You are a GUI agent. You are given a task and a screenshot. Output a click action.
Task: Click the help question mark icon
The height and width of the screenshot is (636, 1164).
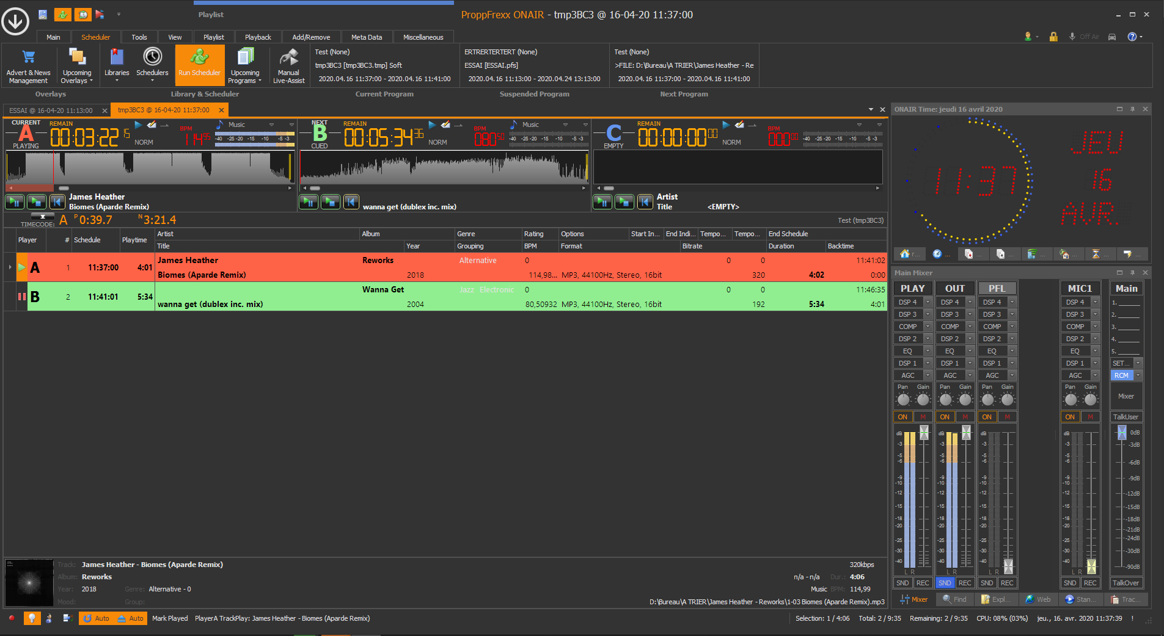1132,37
